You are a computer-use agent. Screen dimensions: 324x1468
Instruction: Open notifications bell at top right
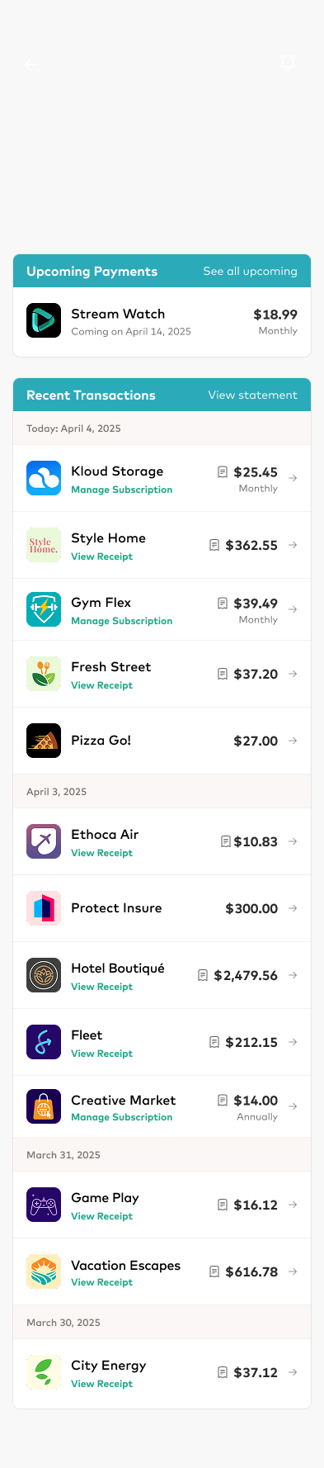click(x=288, y=63)
